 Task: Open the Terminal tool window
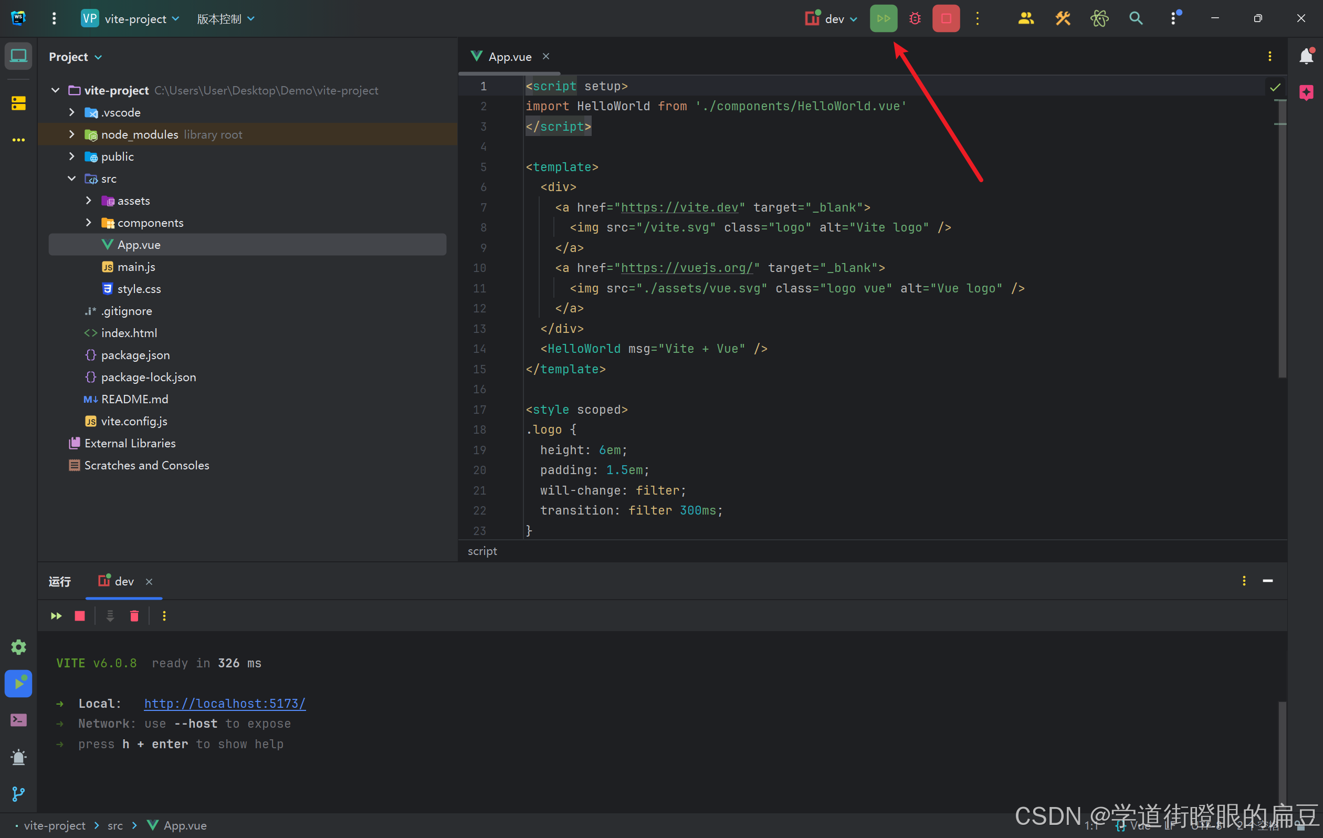(x=19, y=720)
